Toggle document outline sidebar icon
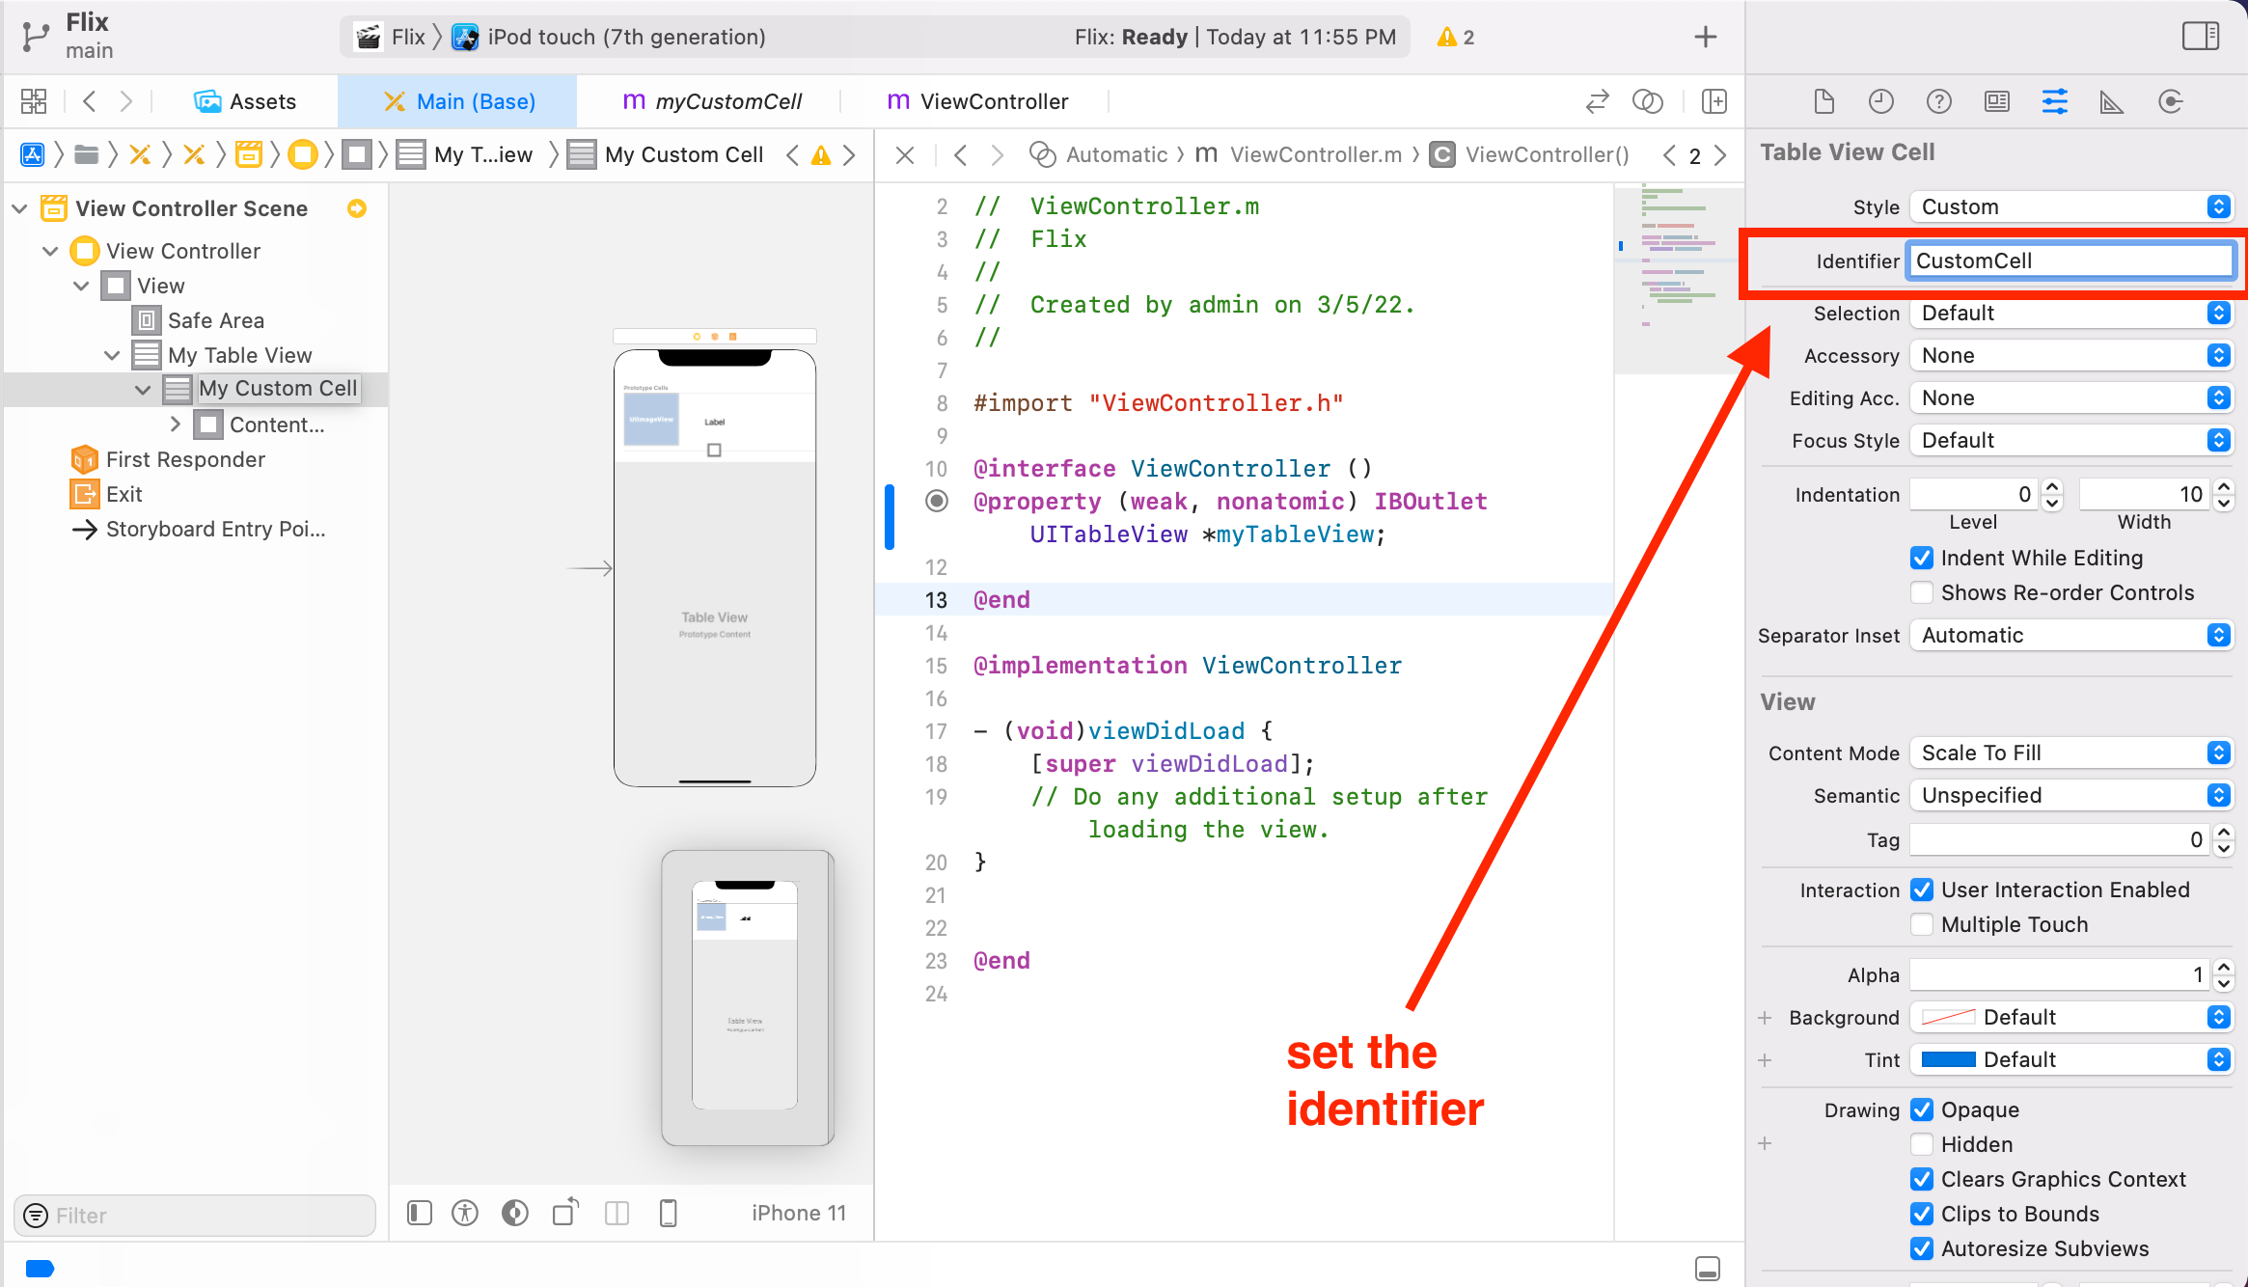This screenshot has height=1287, width=2248. pos(419,1213)
